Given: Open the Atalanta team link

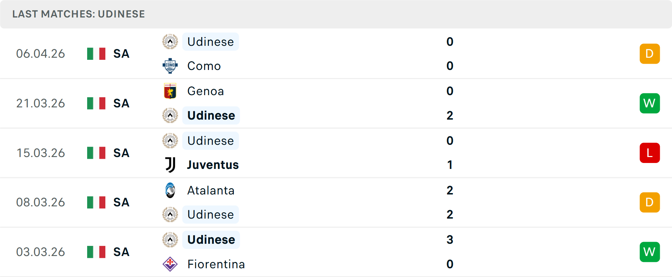Looking at the screenshot, I should click(x=211, y=190).
